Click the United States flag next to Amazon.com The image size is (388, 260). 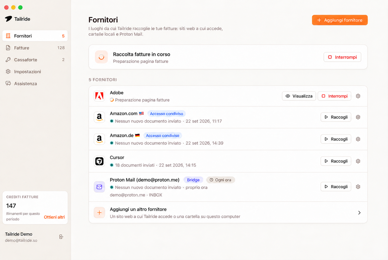click(x=141, y=113)
